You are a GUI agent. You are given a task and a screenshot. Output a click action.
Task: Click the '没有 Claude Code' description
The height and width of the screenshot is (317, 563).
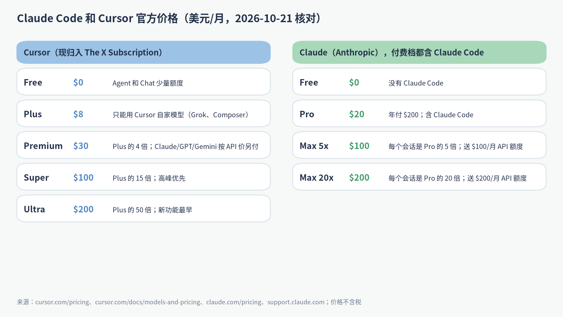416,83
